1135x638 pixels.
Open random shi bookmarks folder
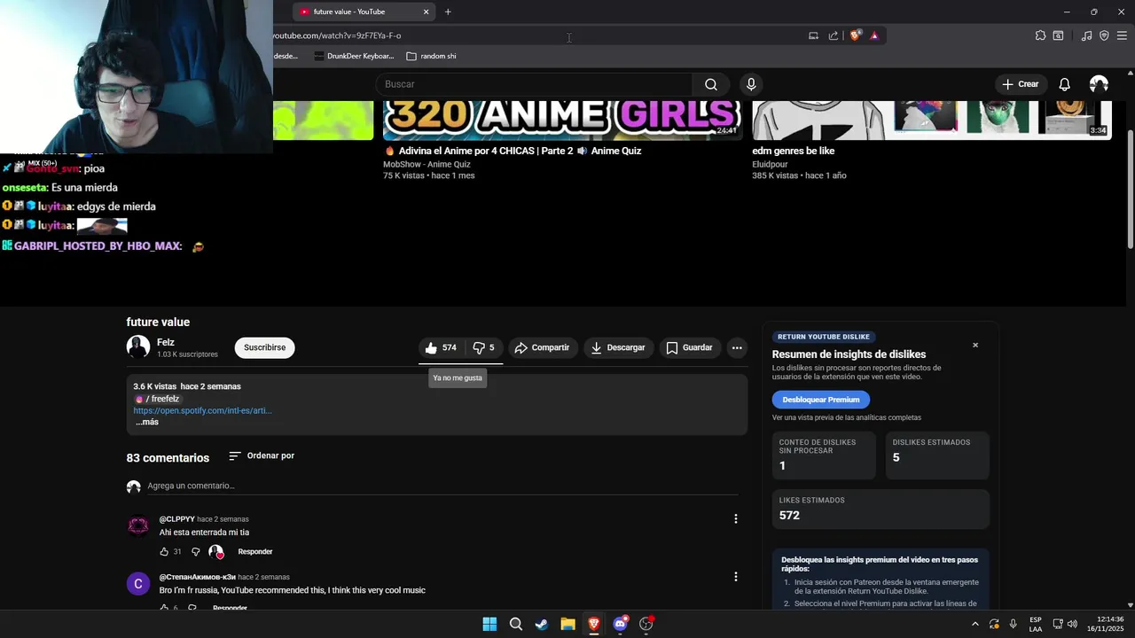tap(431, 56)
